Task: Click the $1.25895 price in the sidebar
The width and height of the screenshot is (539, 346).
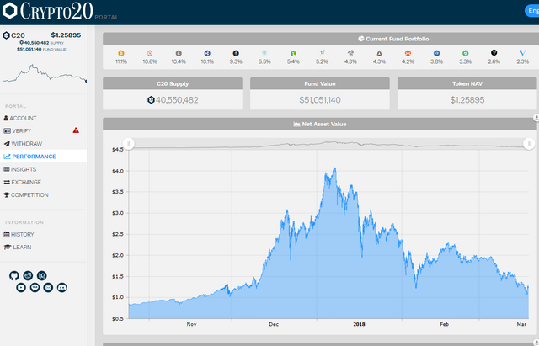Action: 66,35
